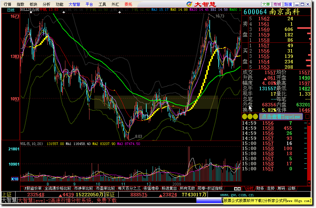This screenshot has height=208, width=316.
Task: Open the 功能 menu
Action: [60, 4]
